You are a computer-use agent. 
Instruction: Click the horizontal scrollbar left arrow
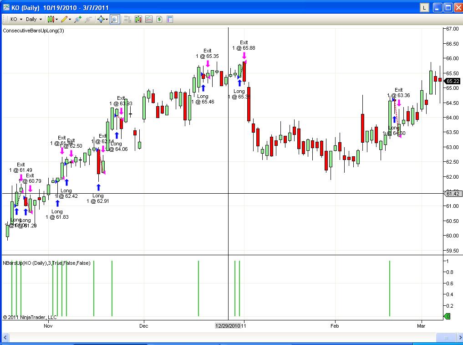click(5, 337)
